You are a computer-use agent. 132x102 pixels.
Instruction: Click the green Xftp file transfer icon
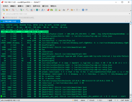pos(51,10)
